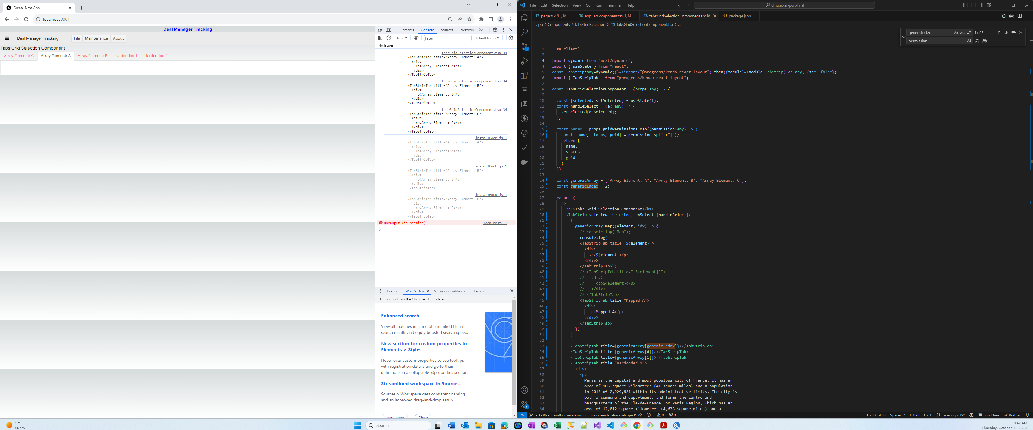Go to next find match arrow
The image size is (1033, 430).
coord(1006,32)
